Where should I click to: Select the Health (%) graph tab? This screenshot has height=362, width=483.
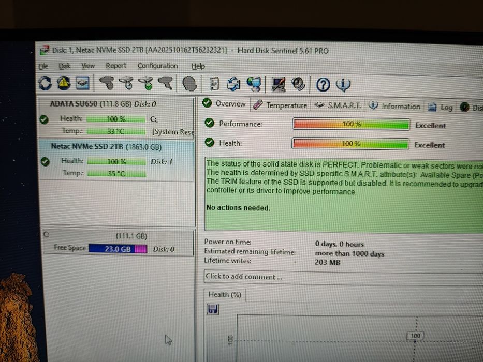pyautogui.click(x=225, y=295)
